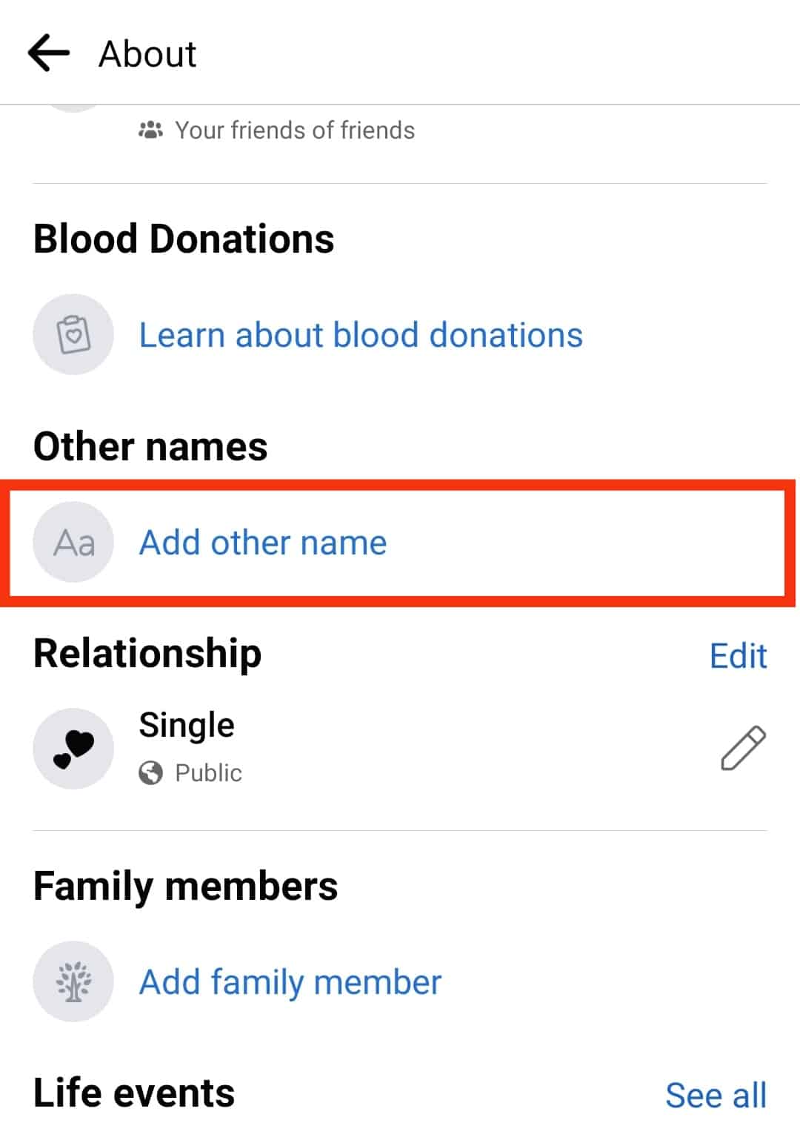Tap the relationship hearts icon
Viewport: 800px width, 1126px height.
(73, 749)
